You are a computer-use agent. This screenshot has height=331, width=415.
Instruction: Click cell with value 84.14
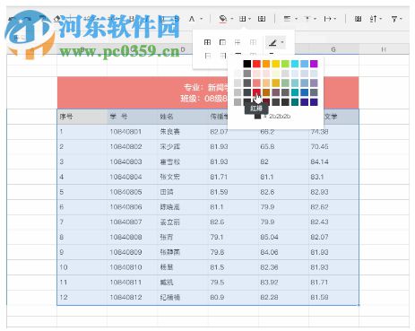[333, 161]
